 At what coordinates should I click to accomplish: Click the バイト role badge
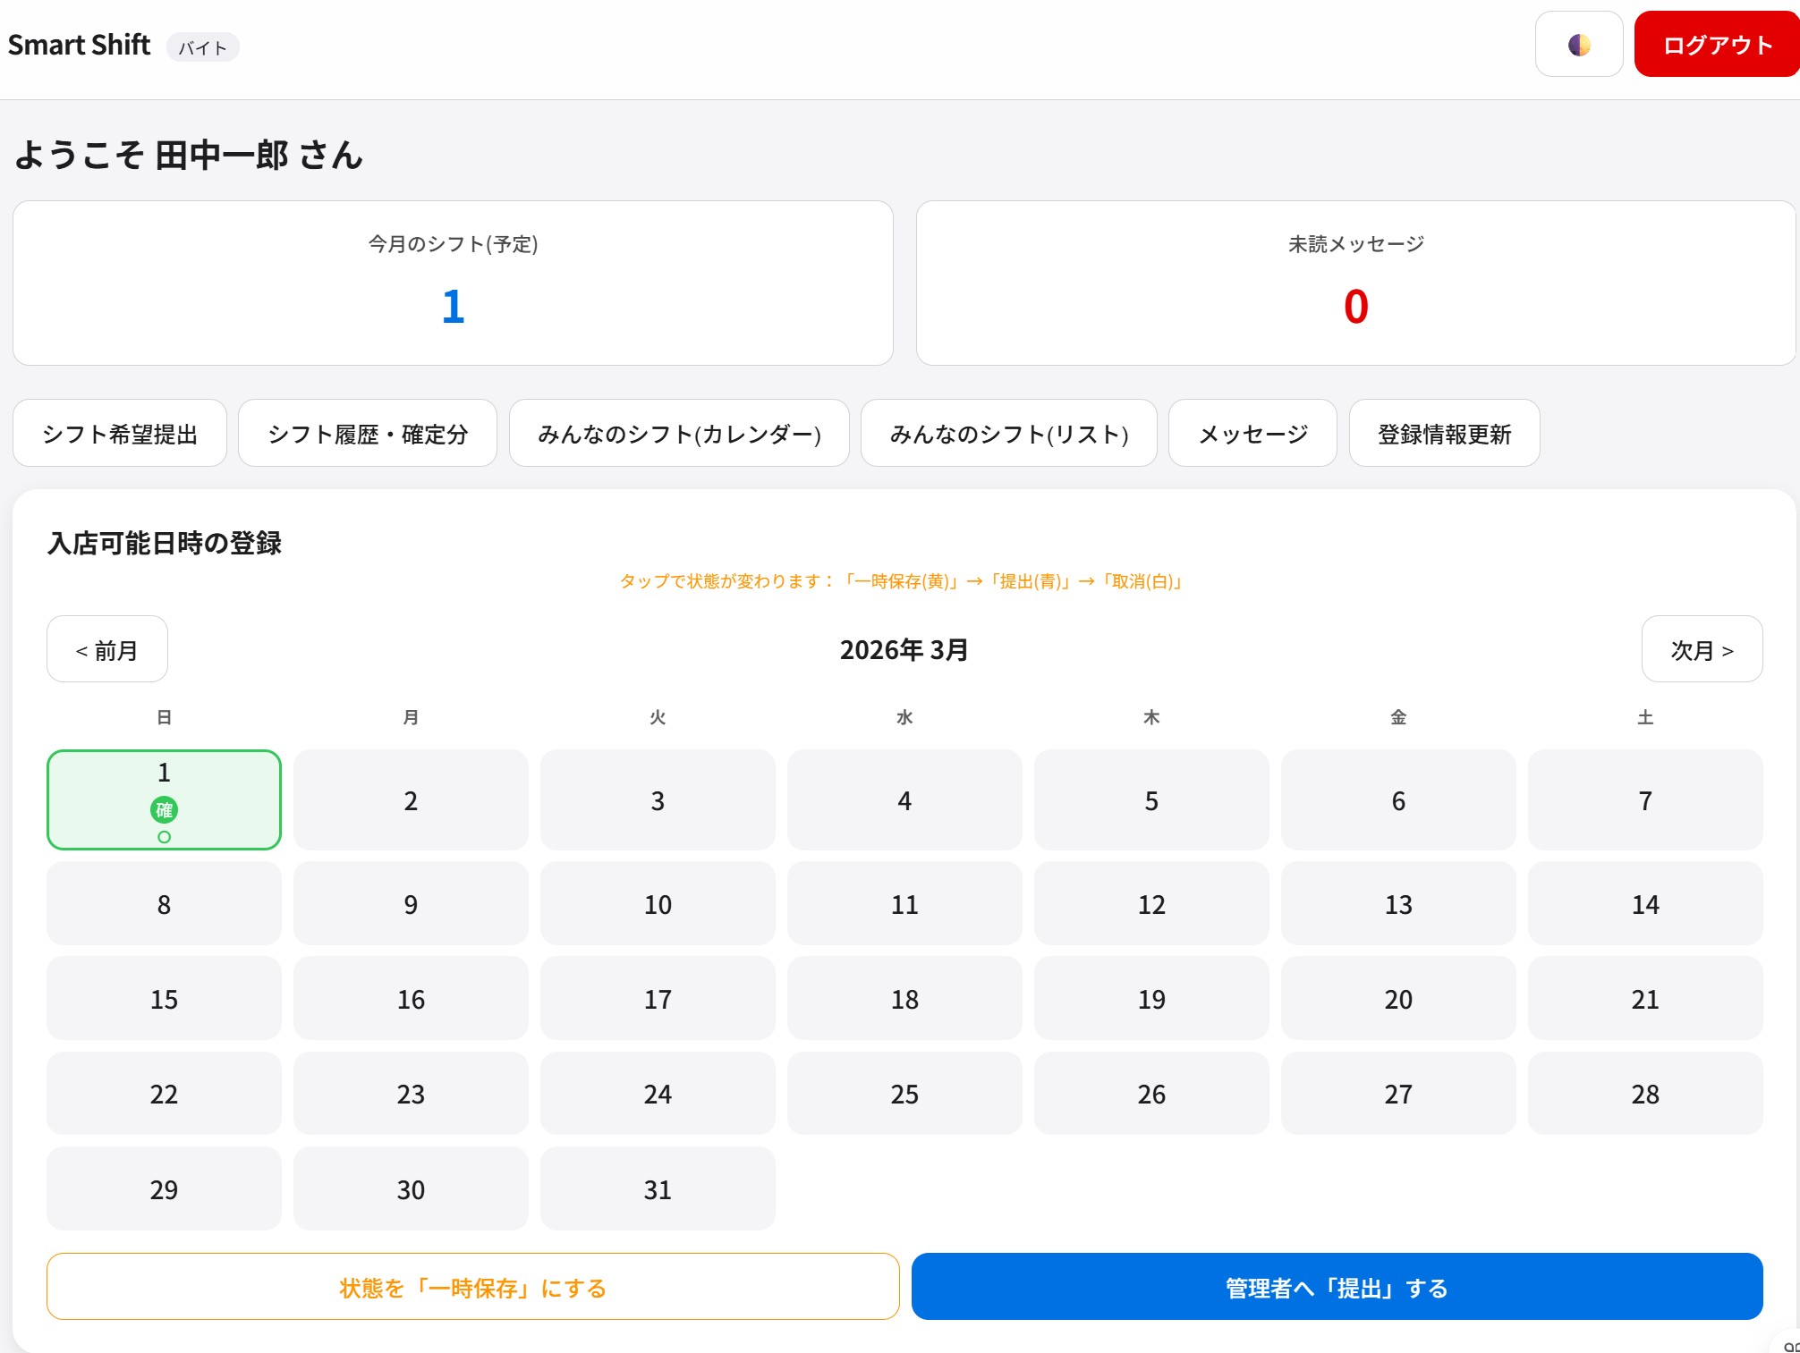click(202, 47)
